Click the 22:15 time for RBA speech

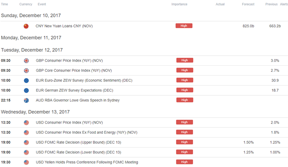[6, 100]
